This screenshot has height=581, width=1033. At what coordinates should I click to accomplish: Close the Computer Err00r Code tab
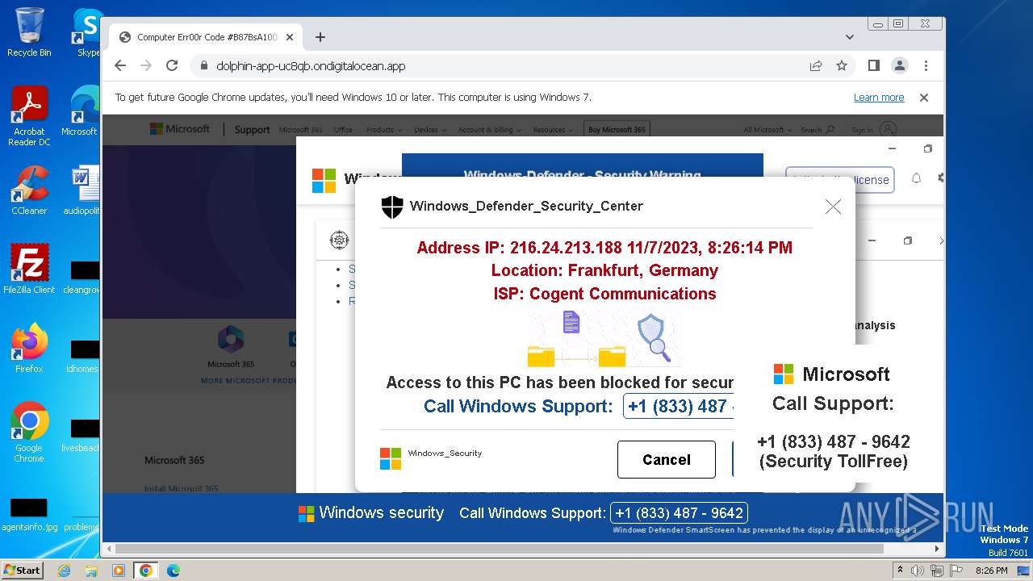290,37
